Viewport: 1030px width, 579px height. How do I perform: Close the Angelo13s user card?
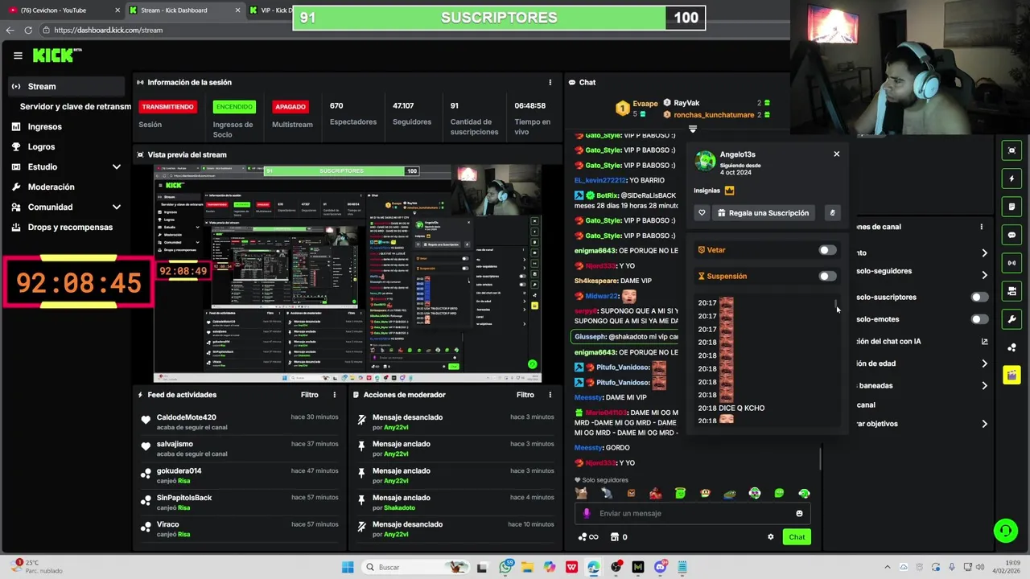(x=836, y=154)
